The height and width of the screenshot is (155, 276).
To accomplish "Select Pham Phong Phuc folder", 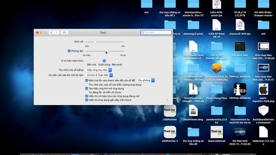I will [x=216, y=89].
